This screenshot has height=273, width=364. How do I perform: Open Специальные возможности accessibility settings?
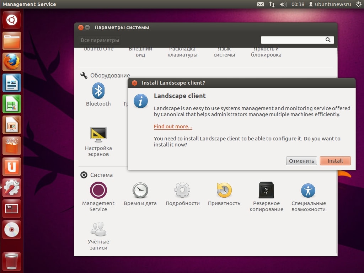click(x=309, y=197)
